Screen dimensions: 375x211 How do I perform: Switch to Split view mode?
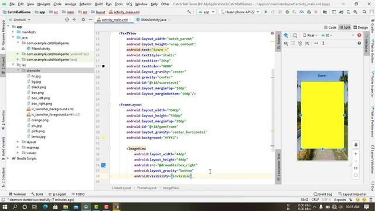(x=345, y=28)
